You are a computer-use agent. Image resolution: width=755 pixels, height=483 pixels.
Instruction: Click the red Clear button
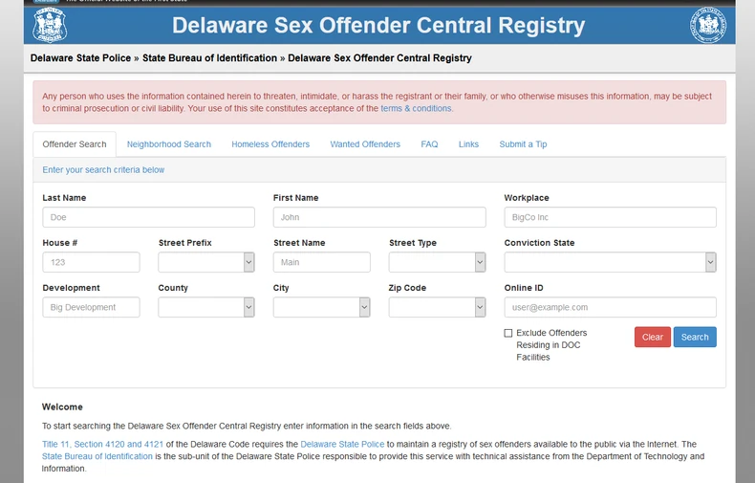(x=653, y=337)
